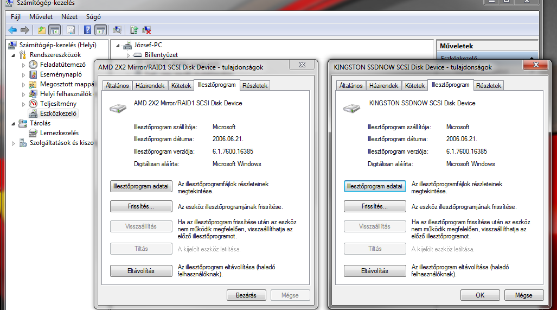Image resolution: width=557 pixels, height=310 pixels.
Task: Expand the Szolgáltatások és alkalmazások node
Action: click(x=14, y=143)
